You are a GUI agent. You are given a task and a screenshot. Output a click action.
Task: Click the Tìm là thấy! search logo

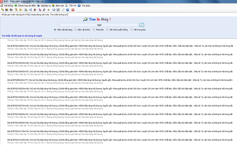click(97, 19)
